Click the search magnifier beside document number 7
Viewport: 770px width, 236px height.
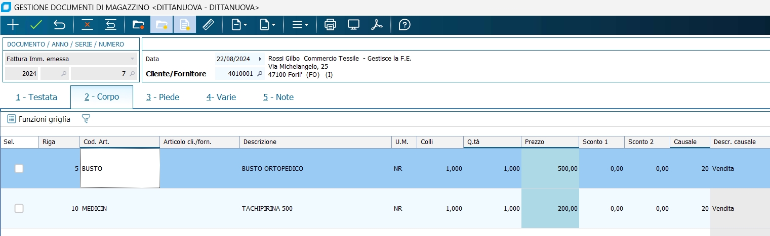[x=132, y=74]
